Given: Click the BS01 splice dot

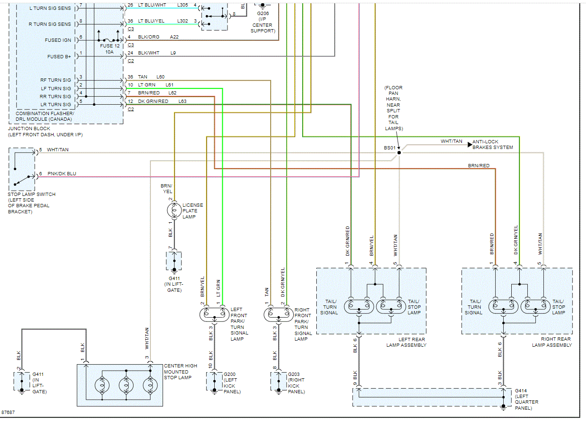Looking at the screenshot, I should pos(399,152).
